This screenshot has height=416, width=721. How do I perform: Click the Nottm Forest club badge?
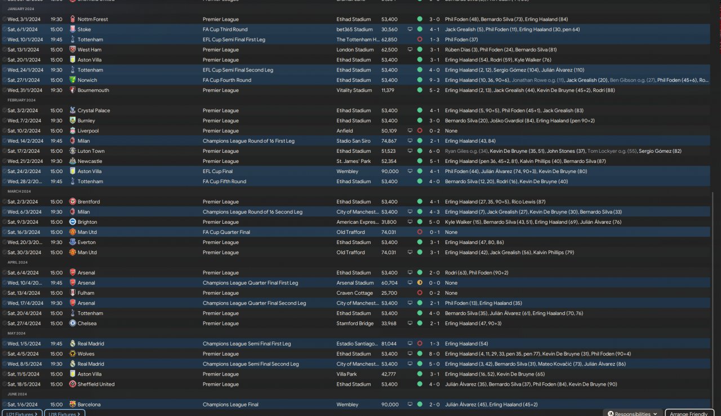pyautogui.click(x=73, y=19)
